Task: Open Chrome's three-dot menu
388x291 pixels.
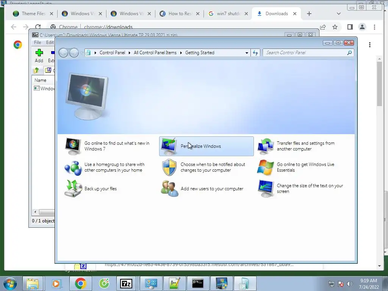Action: [374, 27]
